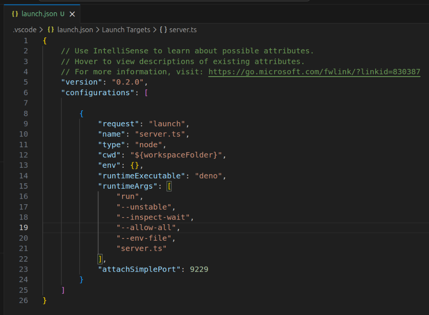Click line number 1 in gutter

(x=26, y=41)
